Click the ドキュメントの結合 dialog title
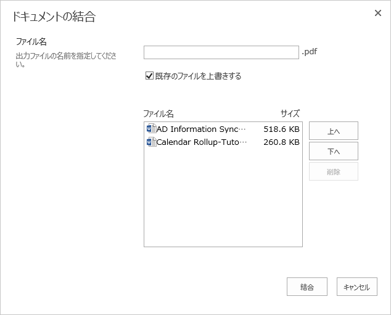 pyautogui.click(x=54, y=17)
